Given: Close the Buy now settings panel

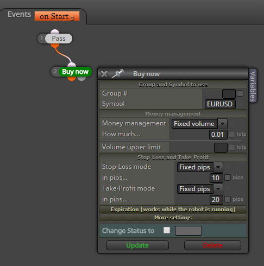Looking at the screenshot, I should tap(104, 74).
